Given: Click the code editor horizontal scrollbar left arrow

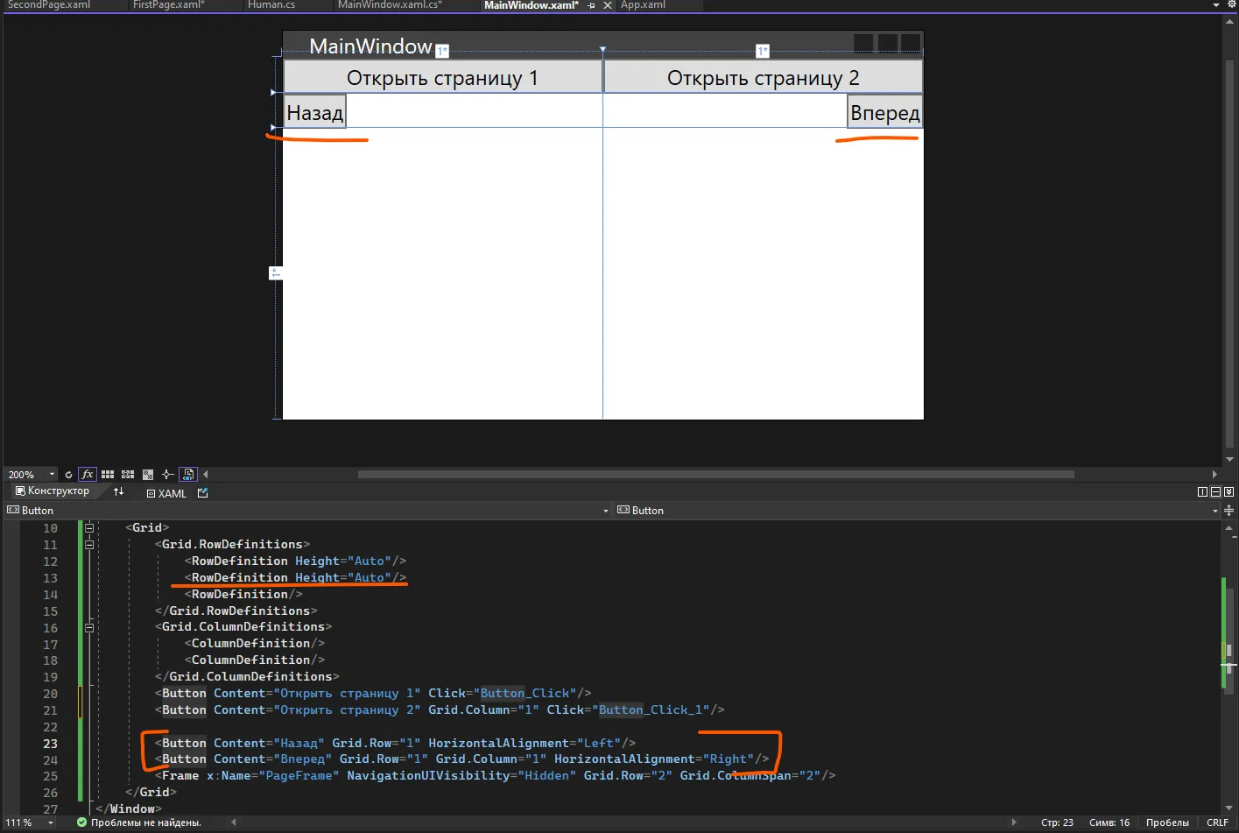Looking at the screenshot, I should point(234,822).
